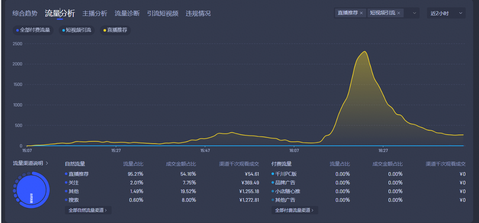Expand the channel multi-select dropdown arrow

(x=415, y=13)
